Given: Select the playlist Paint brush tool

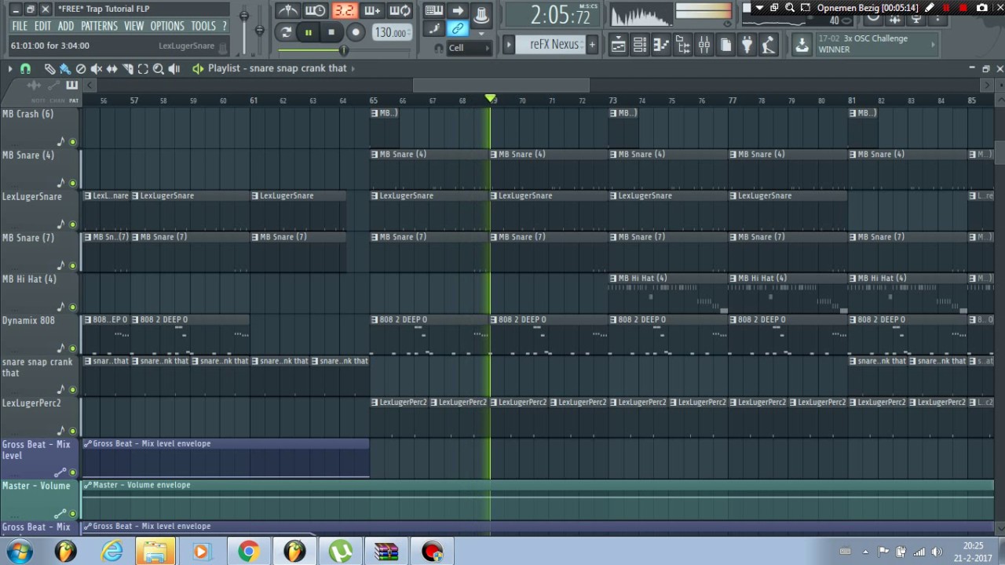Looking at the screenshot, I should click(65, 69).
